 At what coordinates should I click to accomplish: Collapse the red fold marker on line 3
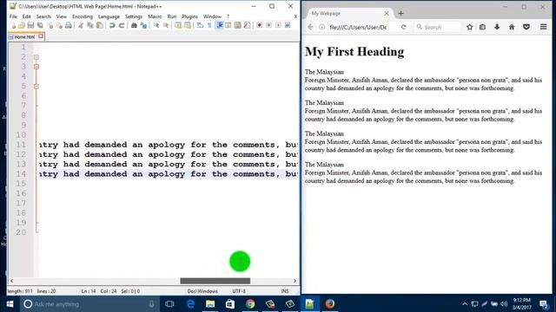36,67
